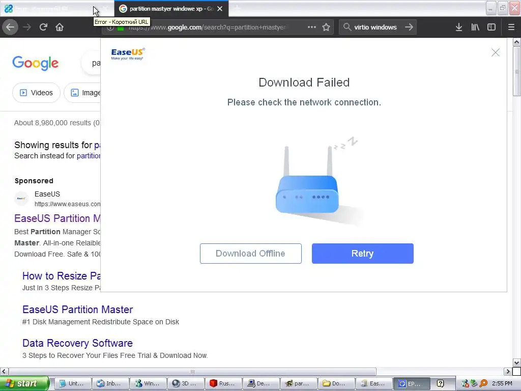Viewport: 521px width, 391px height.
Task: Click the horizontal scrollbar right arrow
Action: [x=508, y=371]
